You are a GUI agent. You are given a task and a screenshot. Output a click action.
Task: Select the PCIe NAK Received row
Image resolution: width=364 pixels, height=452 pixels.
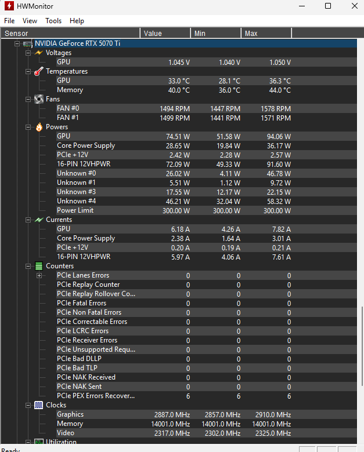tap(207, 377)
